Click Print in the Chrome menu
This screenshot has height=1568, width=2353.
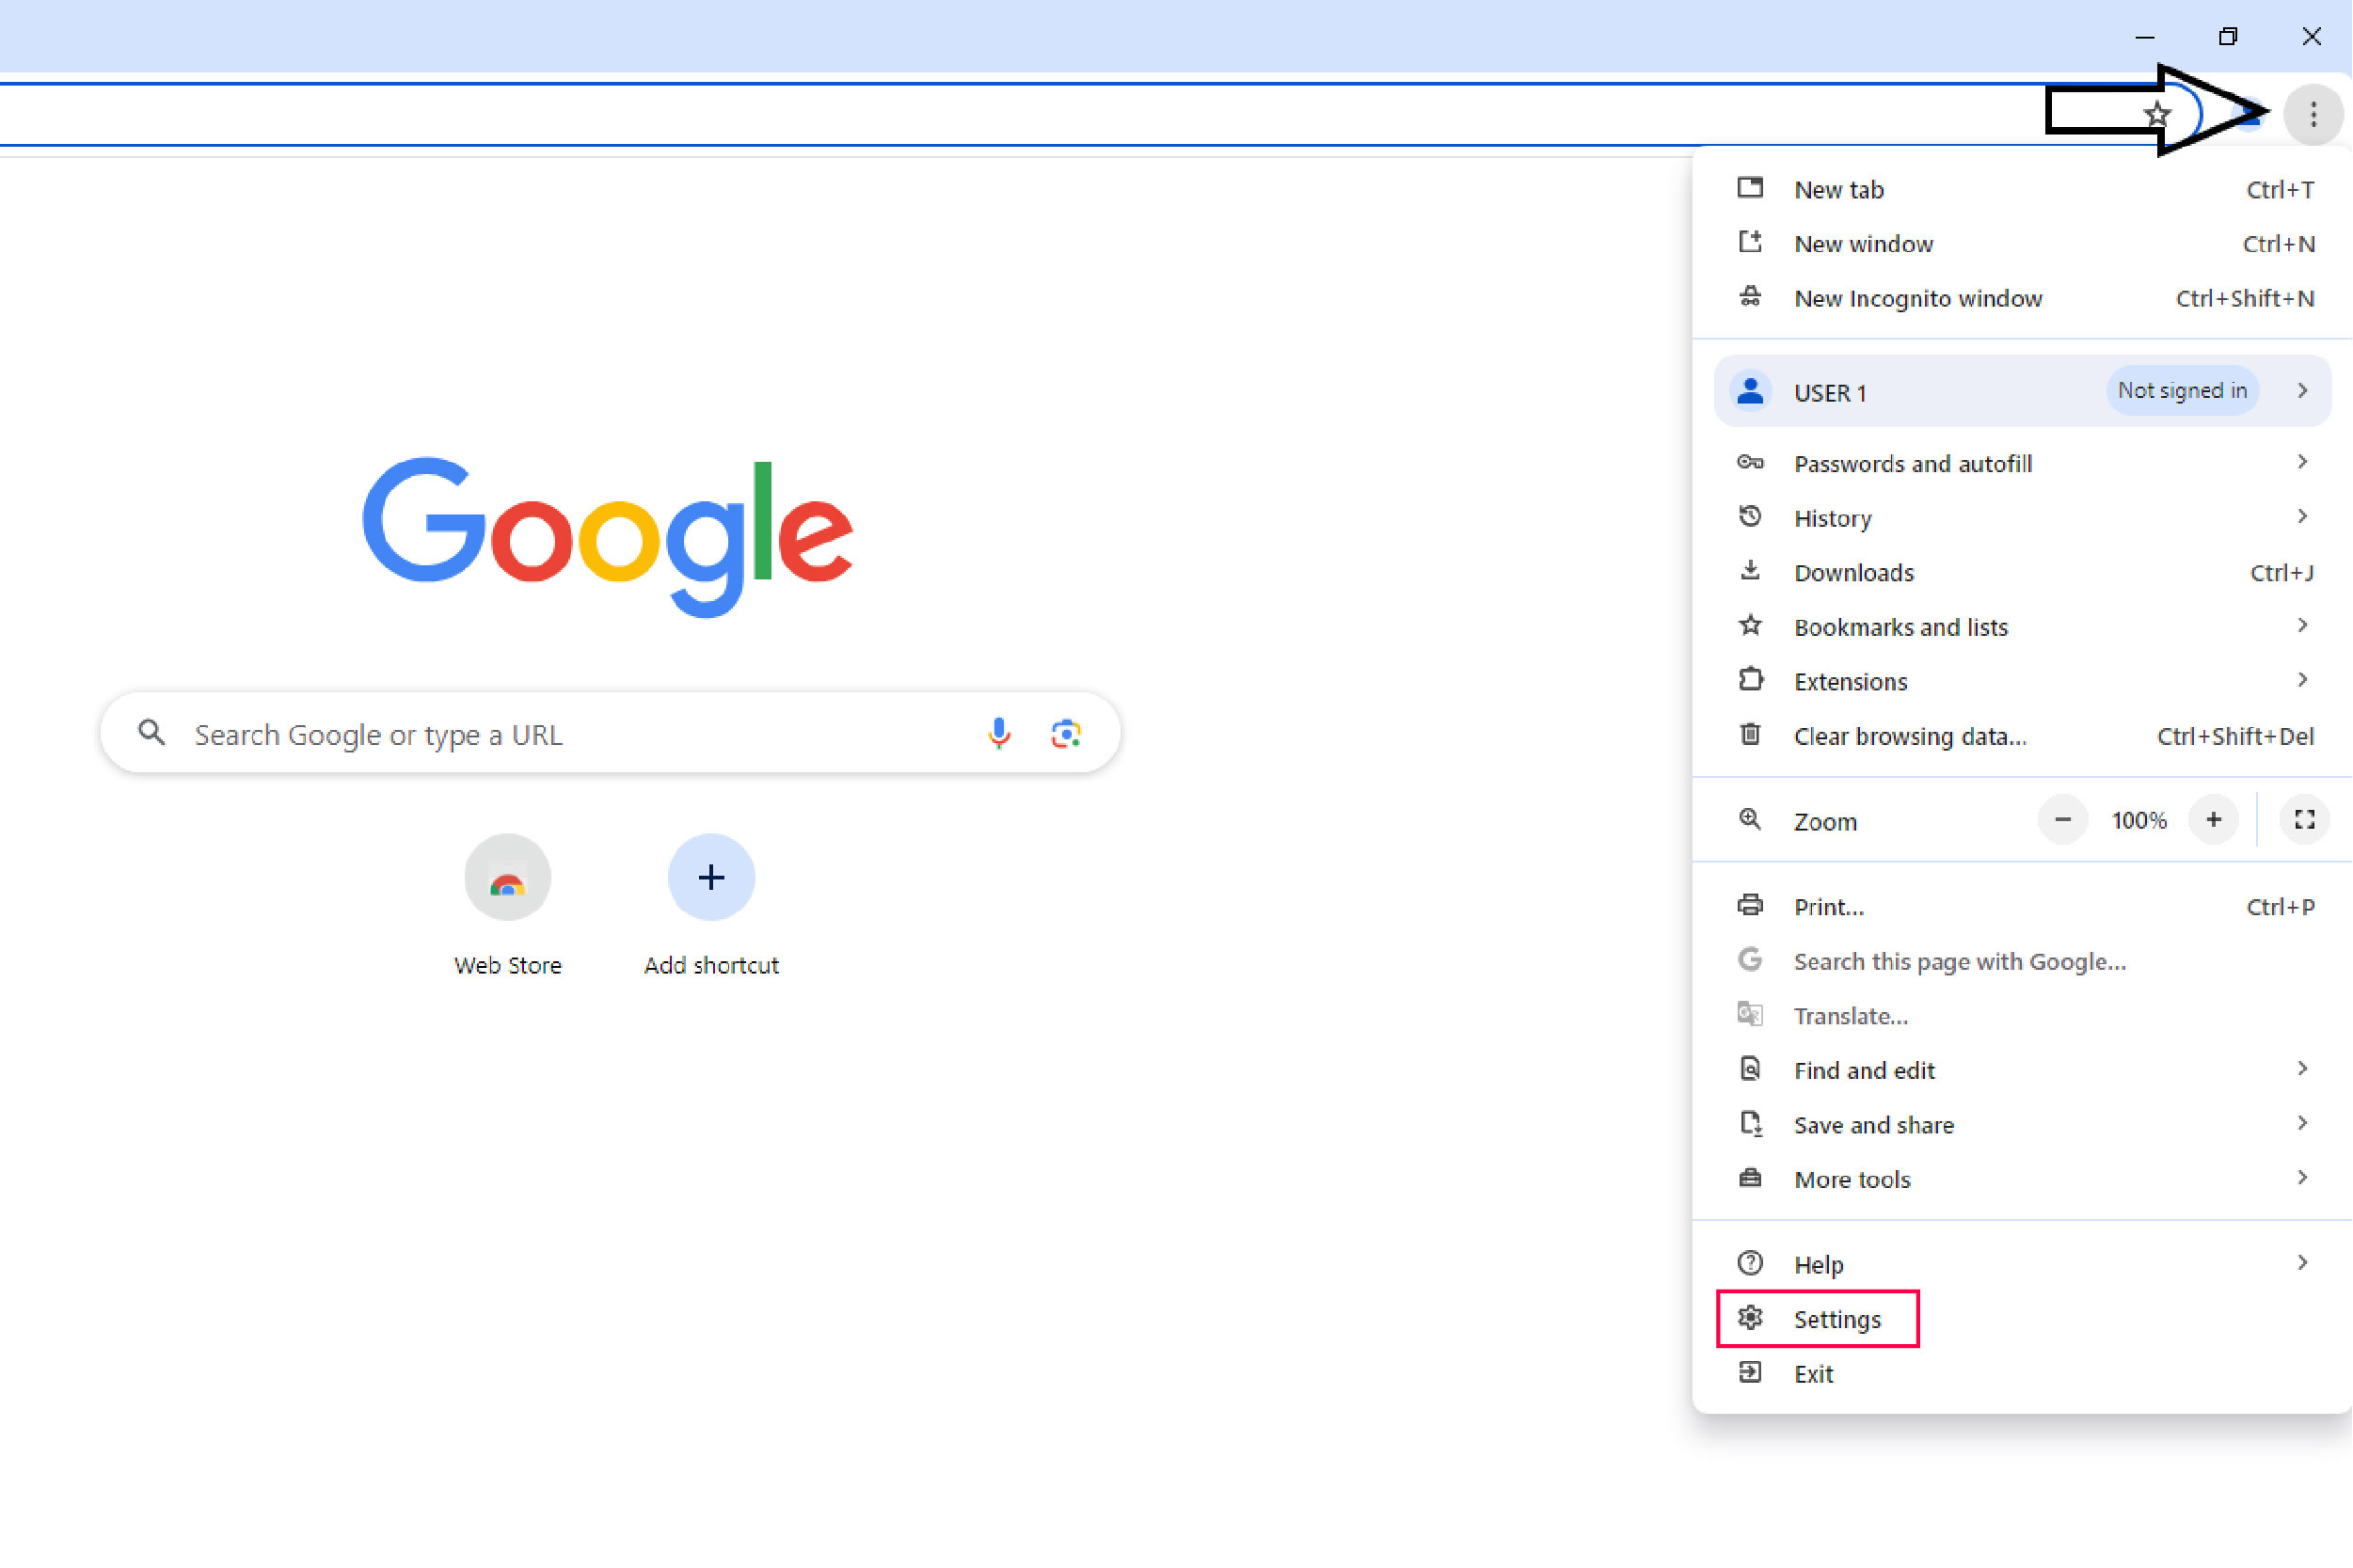[1828, 906]
